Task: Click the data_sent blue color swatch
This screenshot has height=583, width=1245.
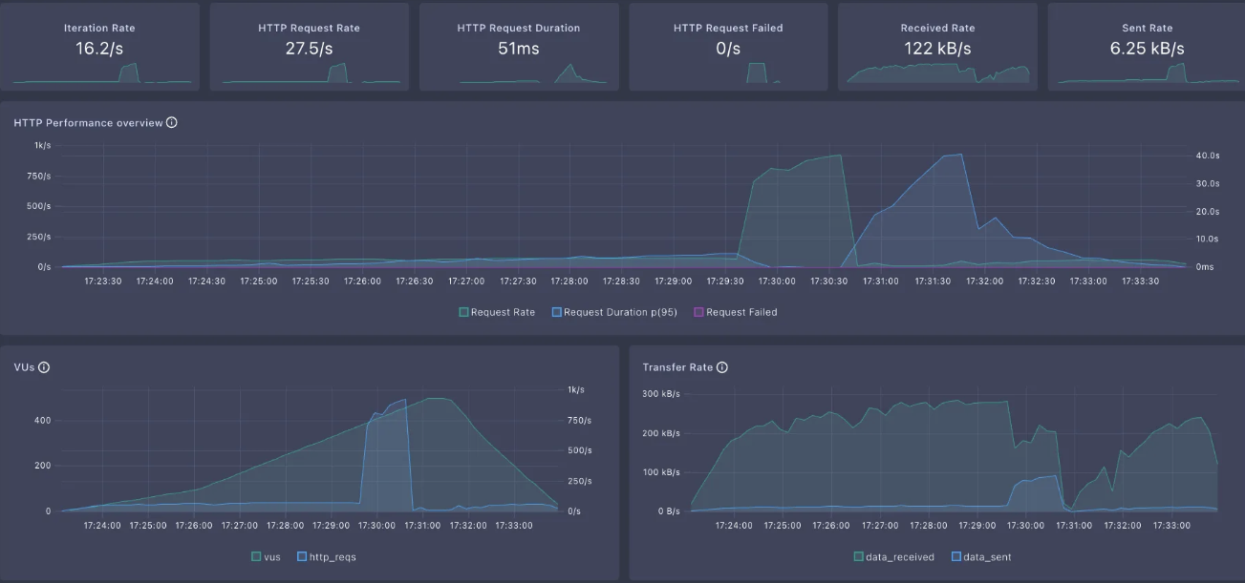Action: pyautogui.click(x=955, y=556)
